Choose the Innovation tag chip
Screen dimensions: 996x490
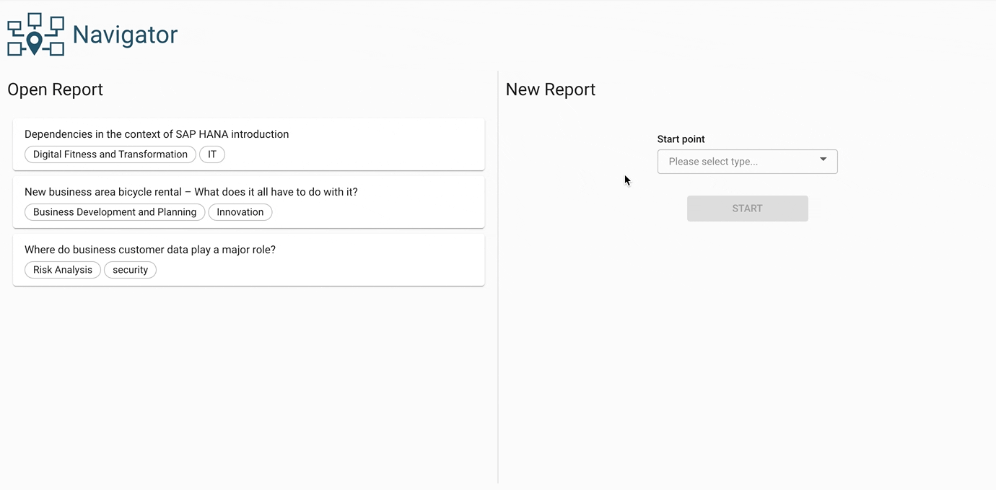[x=240, y=212]
